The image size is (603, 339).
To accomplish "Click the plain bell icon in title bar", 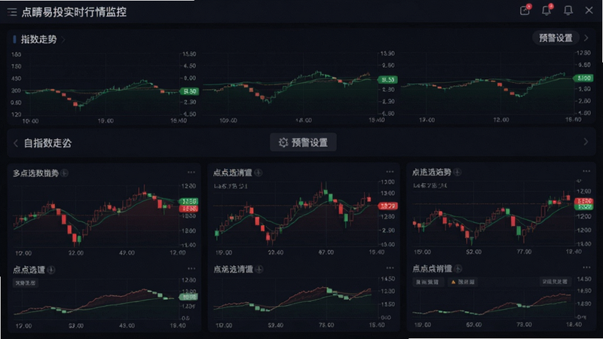I will click(568, 11).
